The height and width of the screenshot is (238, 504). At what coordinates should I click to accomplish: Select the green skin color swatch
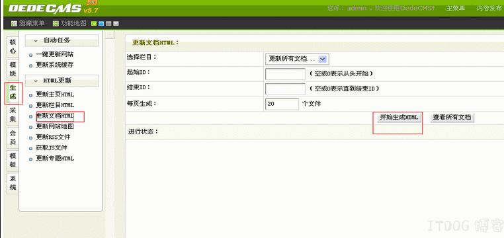point(94,23)
